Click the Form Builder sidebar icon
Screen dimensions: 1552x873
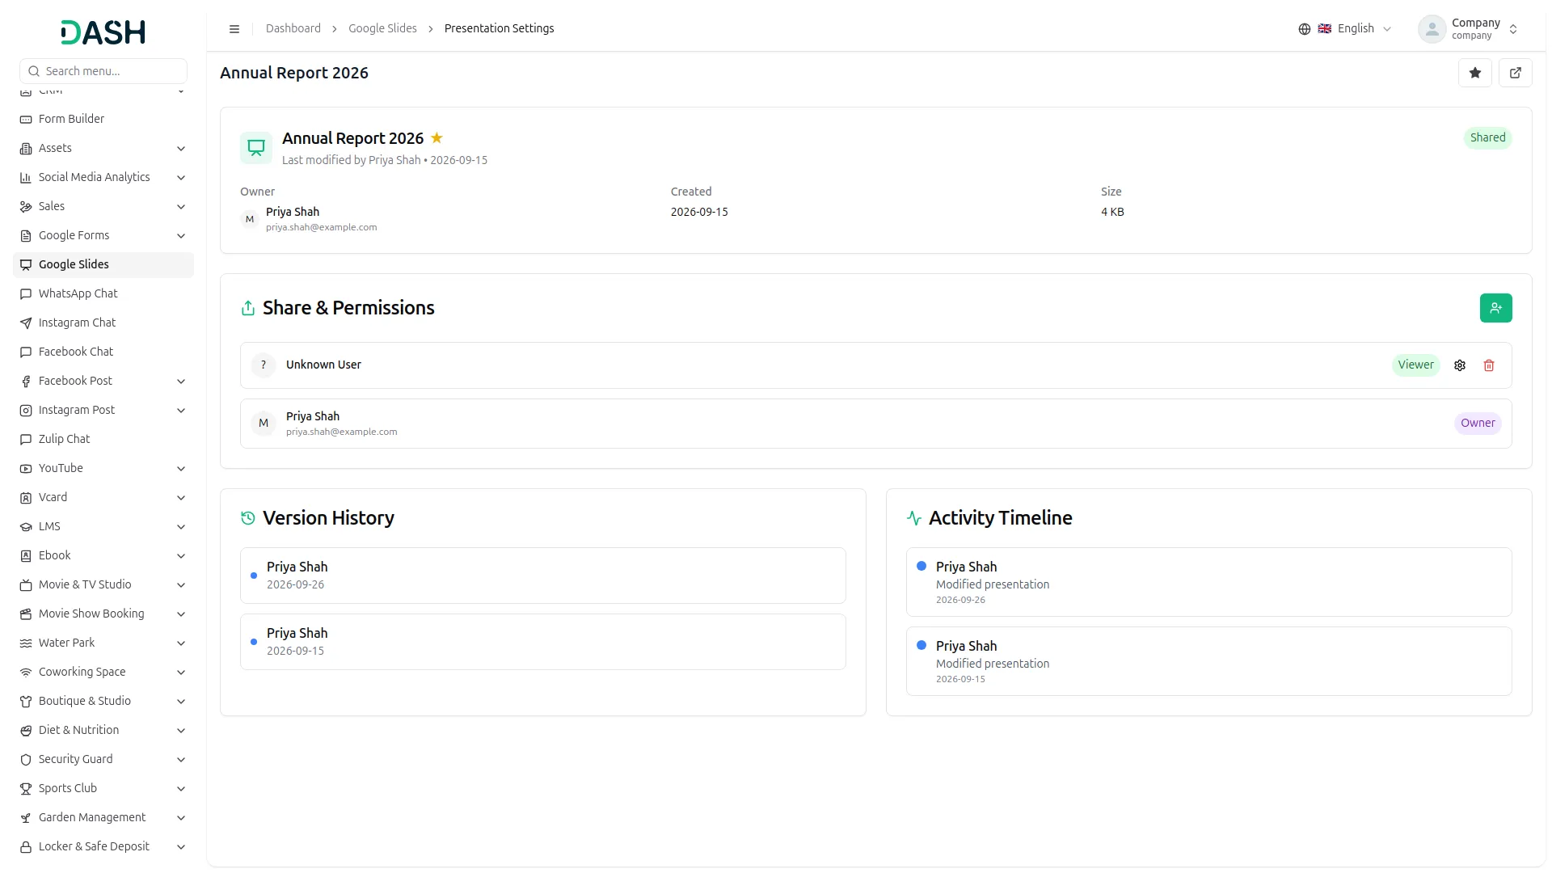[x=26, y=120]
